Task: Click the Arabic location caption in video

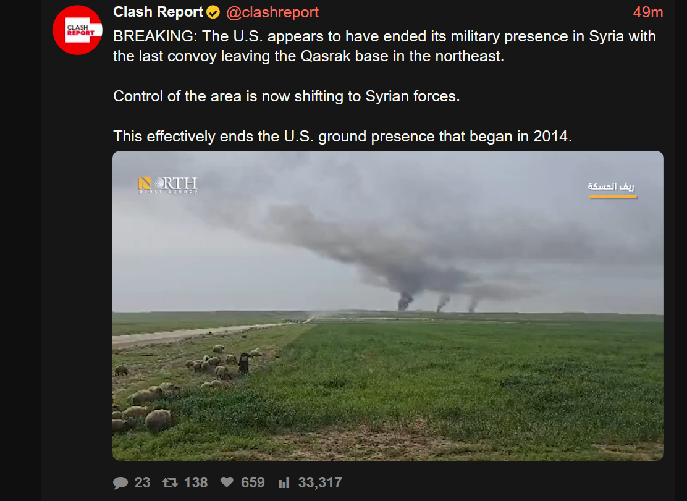Action: pos(611,187)
